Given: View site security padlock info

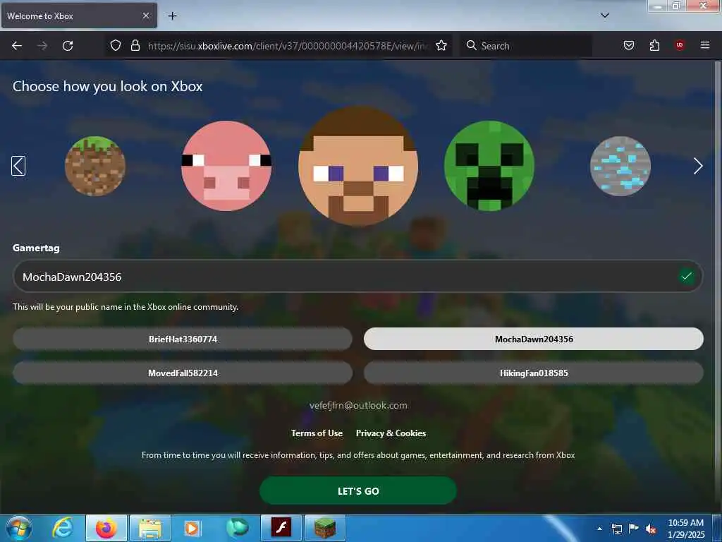Looking at the screenshot, I should click(135, 45).
